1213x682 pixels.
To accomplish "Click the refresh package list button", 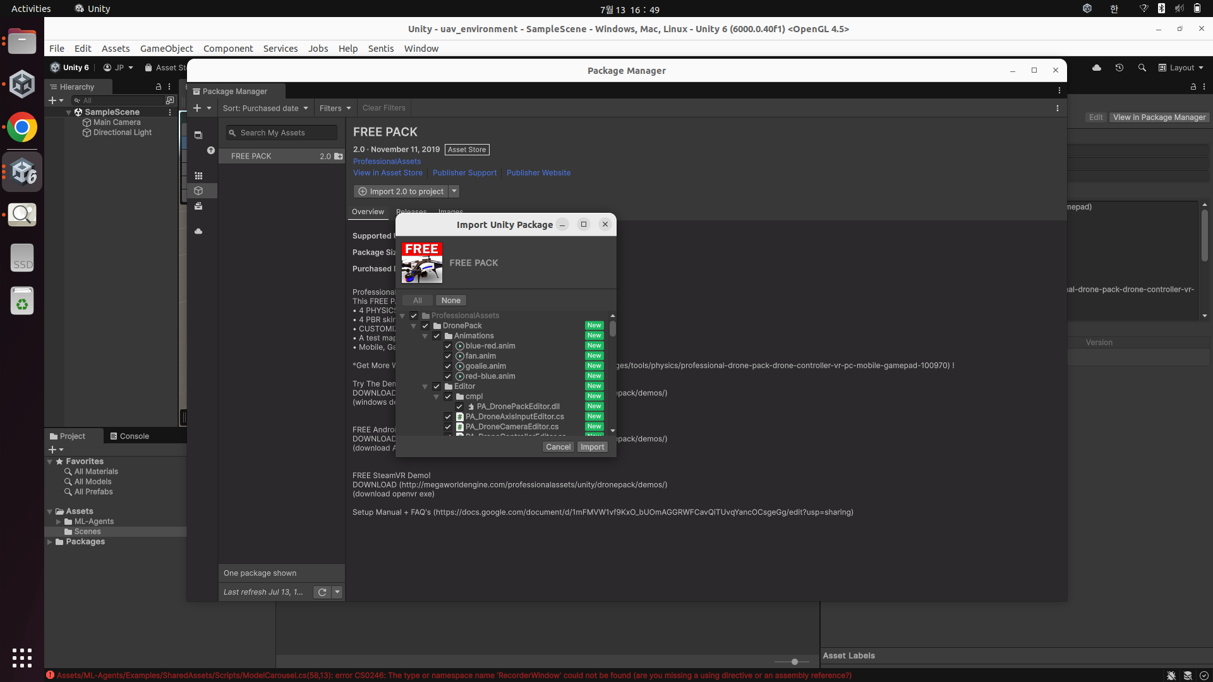I will point(322,592).
